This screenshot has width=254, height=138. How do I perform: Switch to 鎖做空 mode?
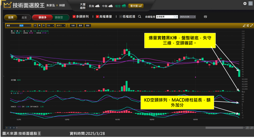coord(59,17)
